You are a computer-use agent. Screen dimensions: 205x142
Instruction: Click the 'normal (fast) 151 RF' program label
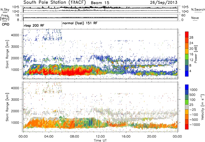tap(80, 23)
